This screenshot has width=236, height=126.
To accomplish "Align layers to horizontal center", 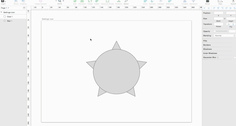I will tap(218, 8).
